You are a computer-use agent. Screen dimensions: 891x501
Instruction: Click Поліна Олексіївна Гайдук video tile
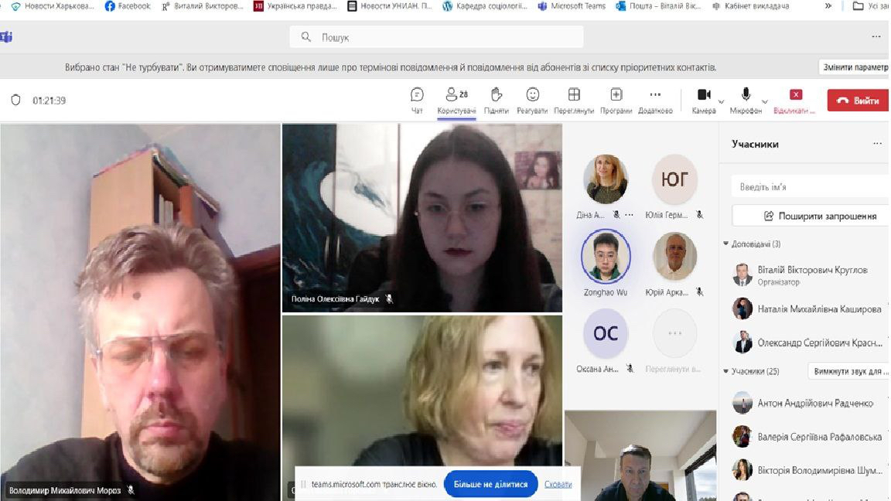(422, 218)
